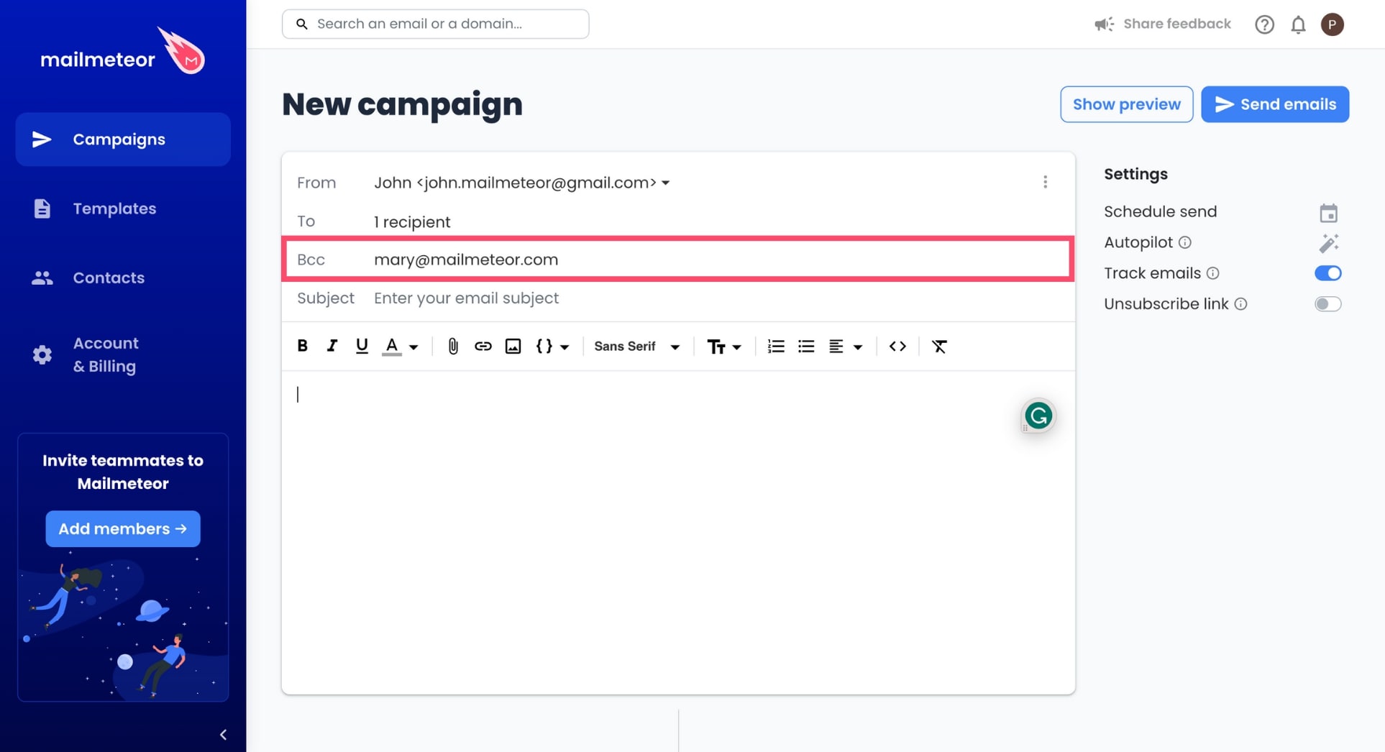Click the Track emails info icon

[x=1213, y=273]
